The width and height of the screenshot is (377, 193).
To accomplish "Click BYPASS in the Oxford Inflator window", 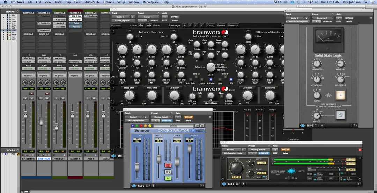I will pos(188,117).
